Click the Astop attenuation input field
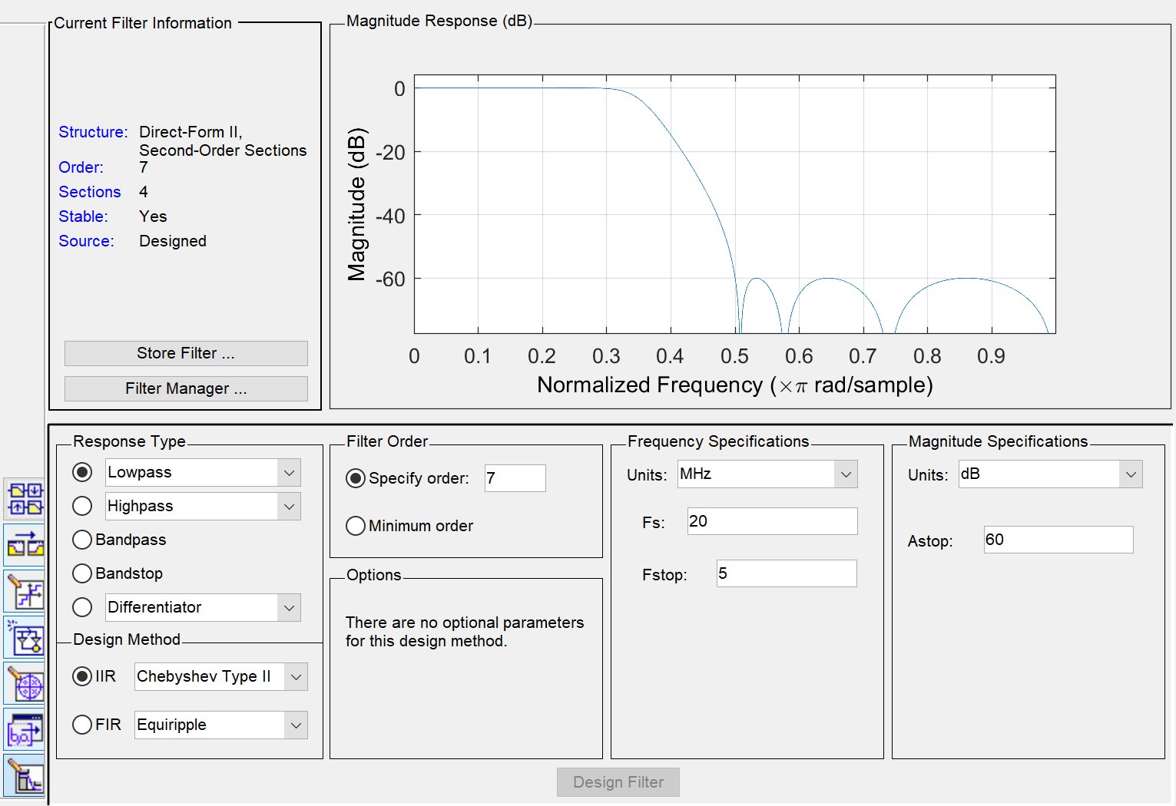Image resolution: width=1176 pixels, height=806 pixels. tap(1058, 540)
